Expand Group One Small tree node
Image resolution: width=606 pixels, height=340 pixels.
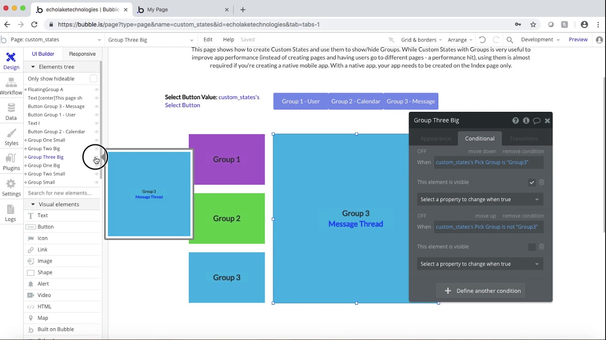[x=26, y=140]
